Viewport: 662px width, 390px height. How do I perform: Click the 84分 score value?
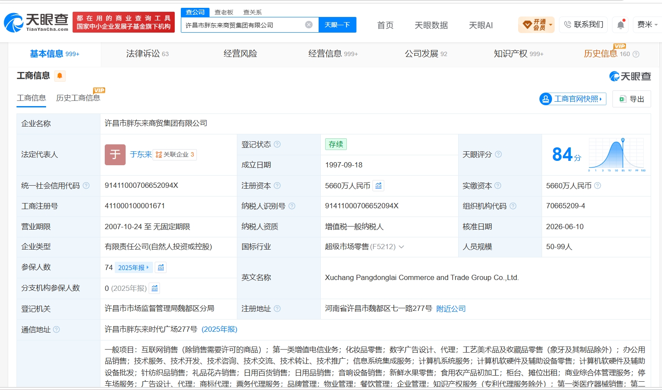566,154
